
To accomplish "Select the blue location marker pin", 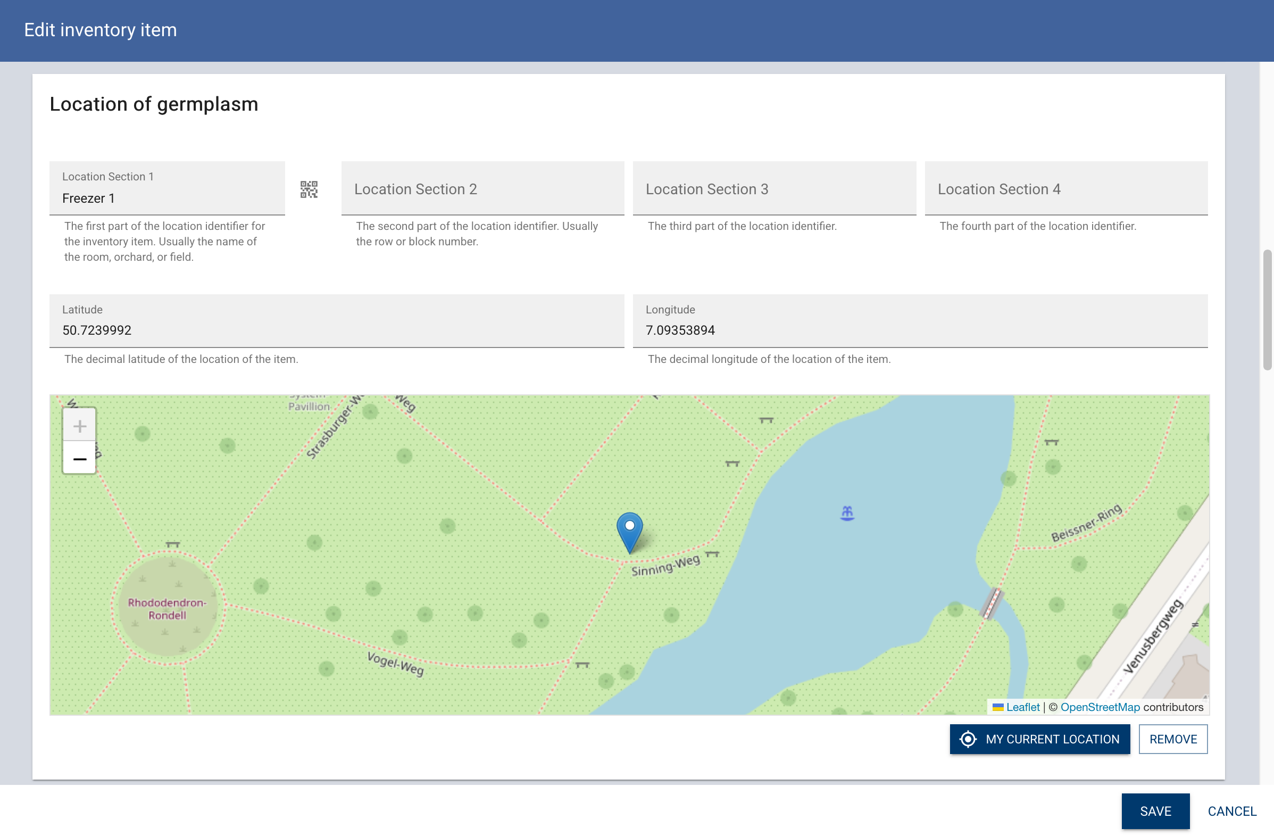I will (x=629, y=533).
